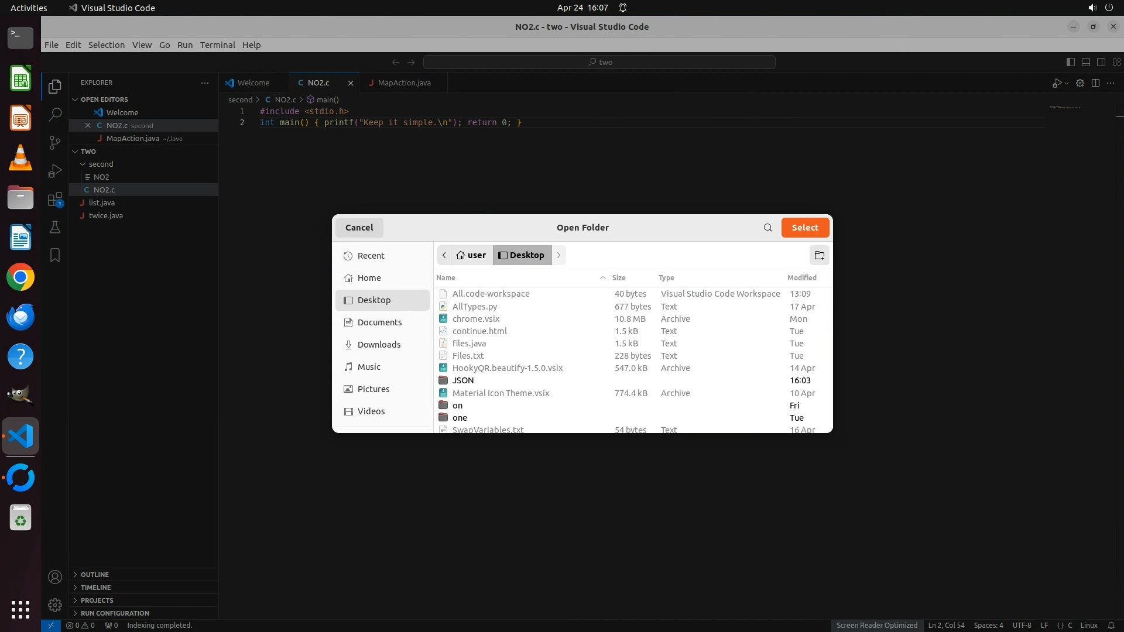The height and width of the screenshot is (632, 1124).
Task: Open the Source Control view icon
Action: [55, 142]
